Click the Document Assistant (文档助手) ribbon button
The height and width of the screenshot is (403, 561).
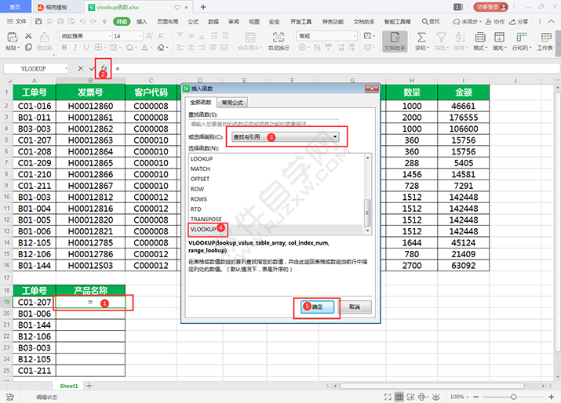coord(395,42)
